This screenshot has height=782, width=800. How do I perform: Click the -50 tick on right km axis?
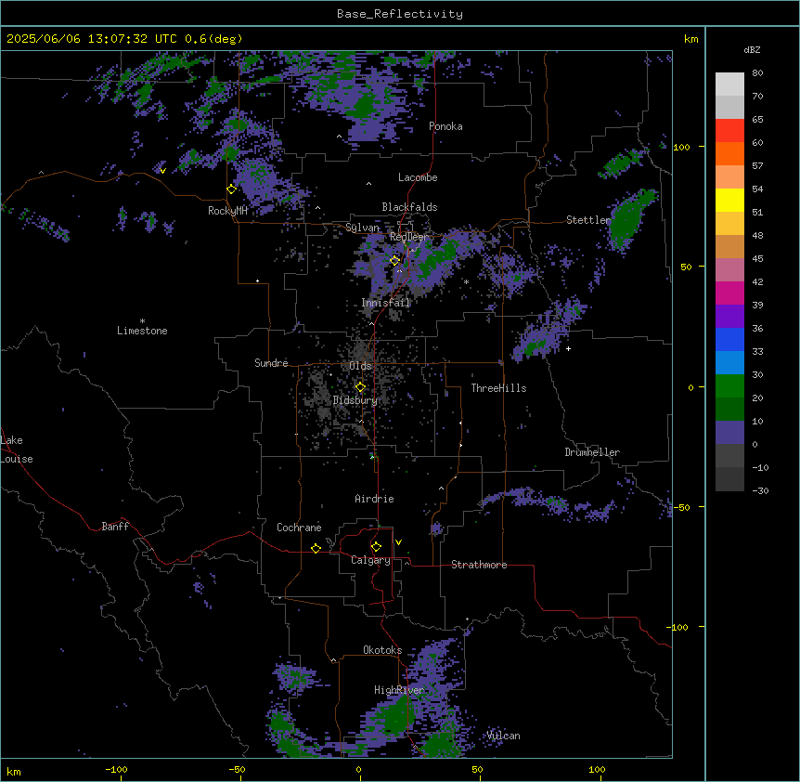(x=682, y=507)
